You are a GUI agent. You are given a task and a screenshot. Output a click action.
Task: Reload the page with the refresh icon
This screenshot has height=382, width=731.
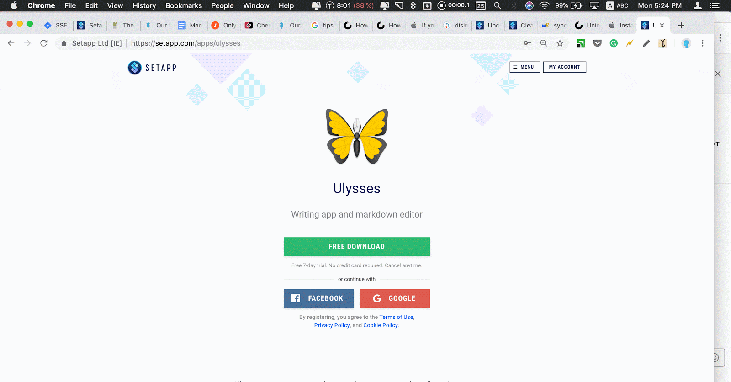coord(44,43)
